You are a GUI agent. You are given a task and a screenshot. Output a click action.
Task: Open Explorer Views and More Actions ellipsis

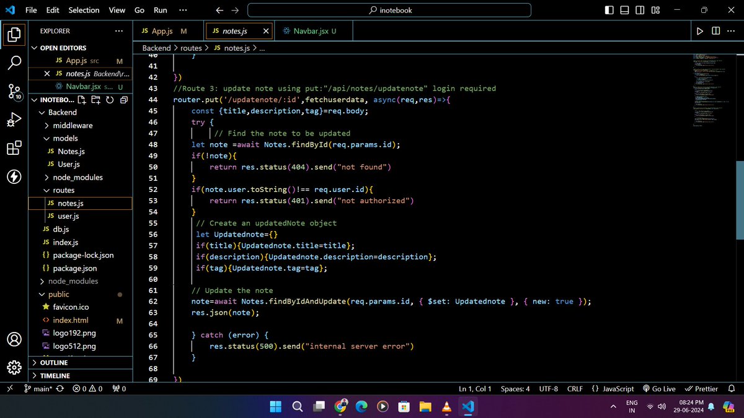coord(118,31)
